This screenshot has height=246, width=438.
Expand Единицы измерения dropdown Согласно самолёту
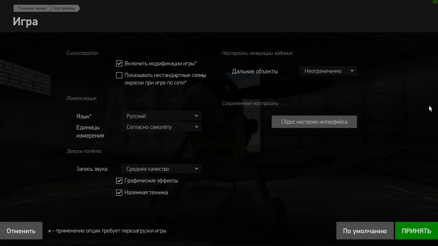tap(162, 127)
